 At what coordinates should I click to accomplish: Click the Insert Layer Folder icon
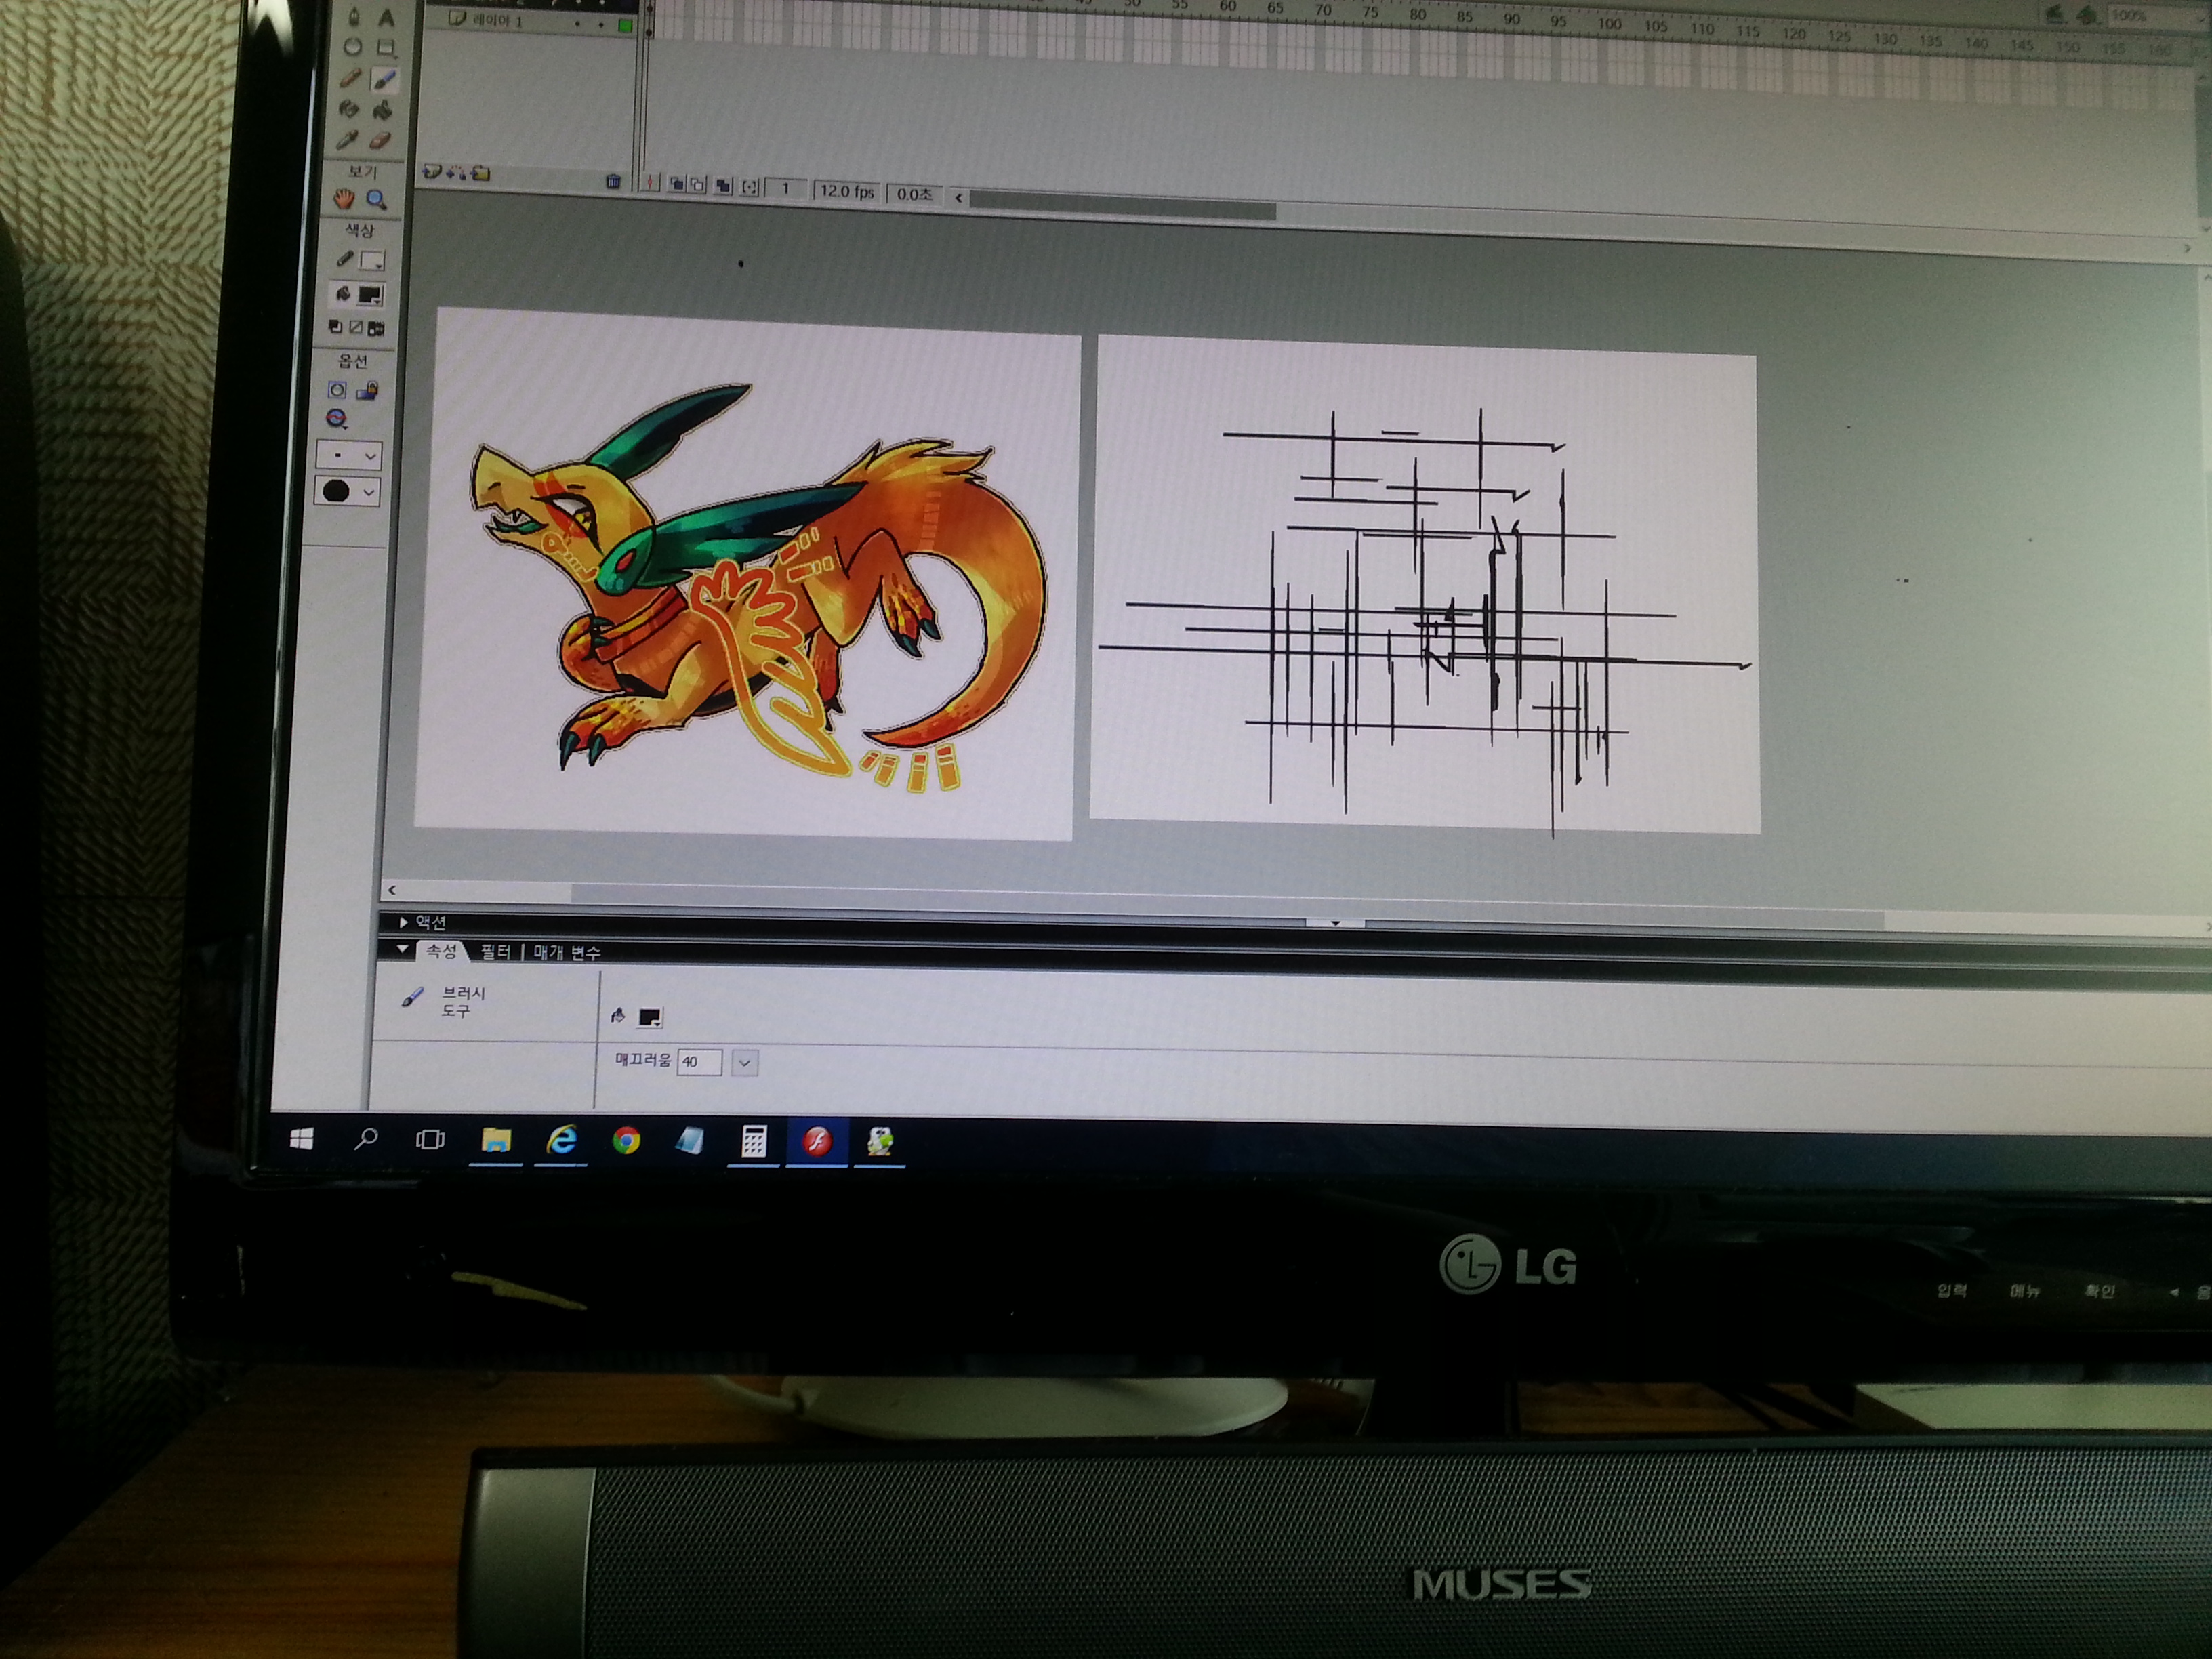pyautogui.click(x=481, y=173)
